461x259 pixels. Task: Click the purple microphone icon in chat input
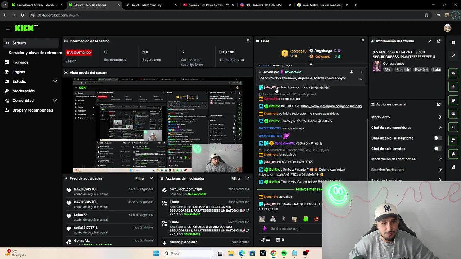pyautogui.click(x=265, y=228)
